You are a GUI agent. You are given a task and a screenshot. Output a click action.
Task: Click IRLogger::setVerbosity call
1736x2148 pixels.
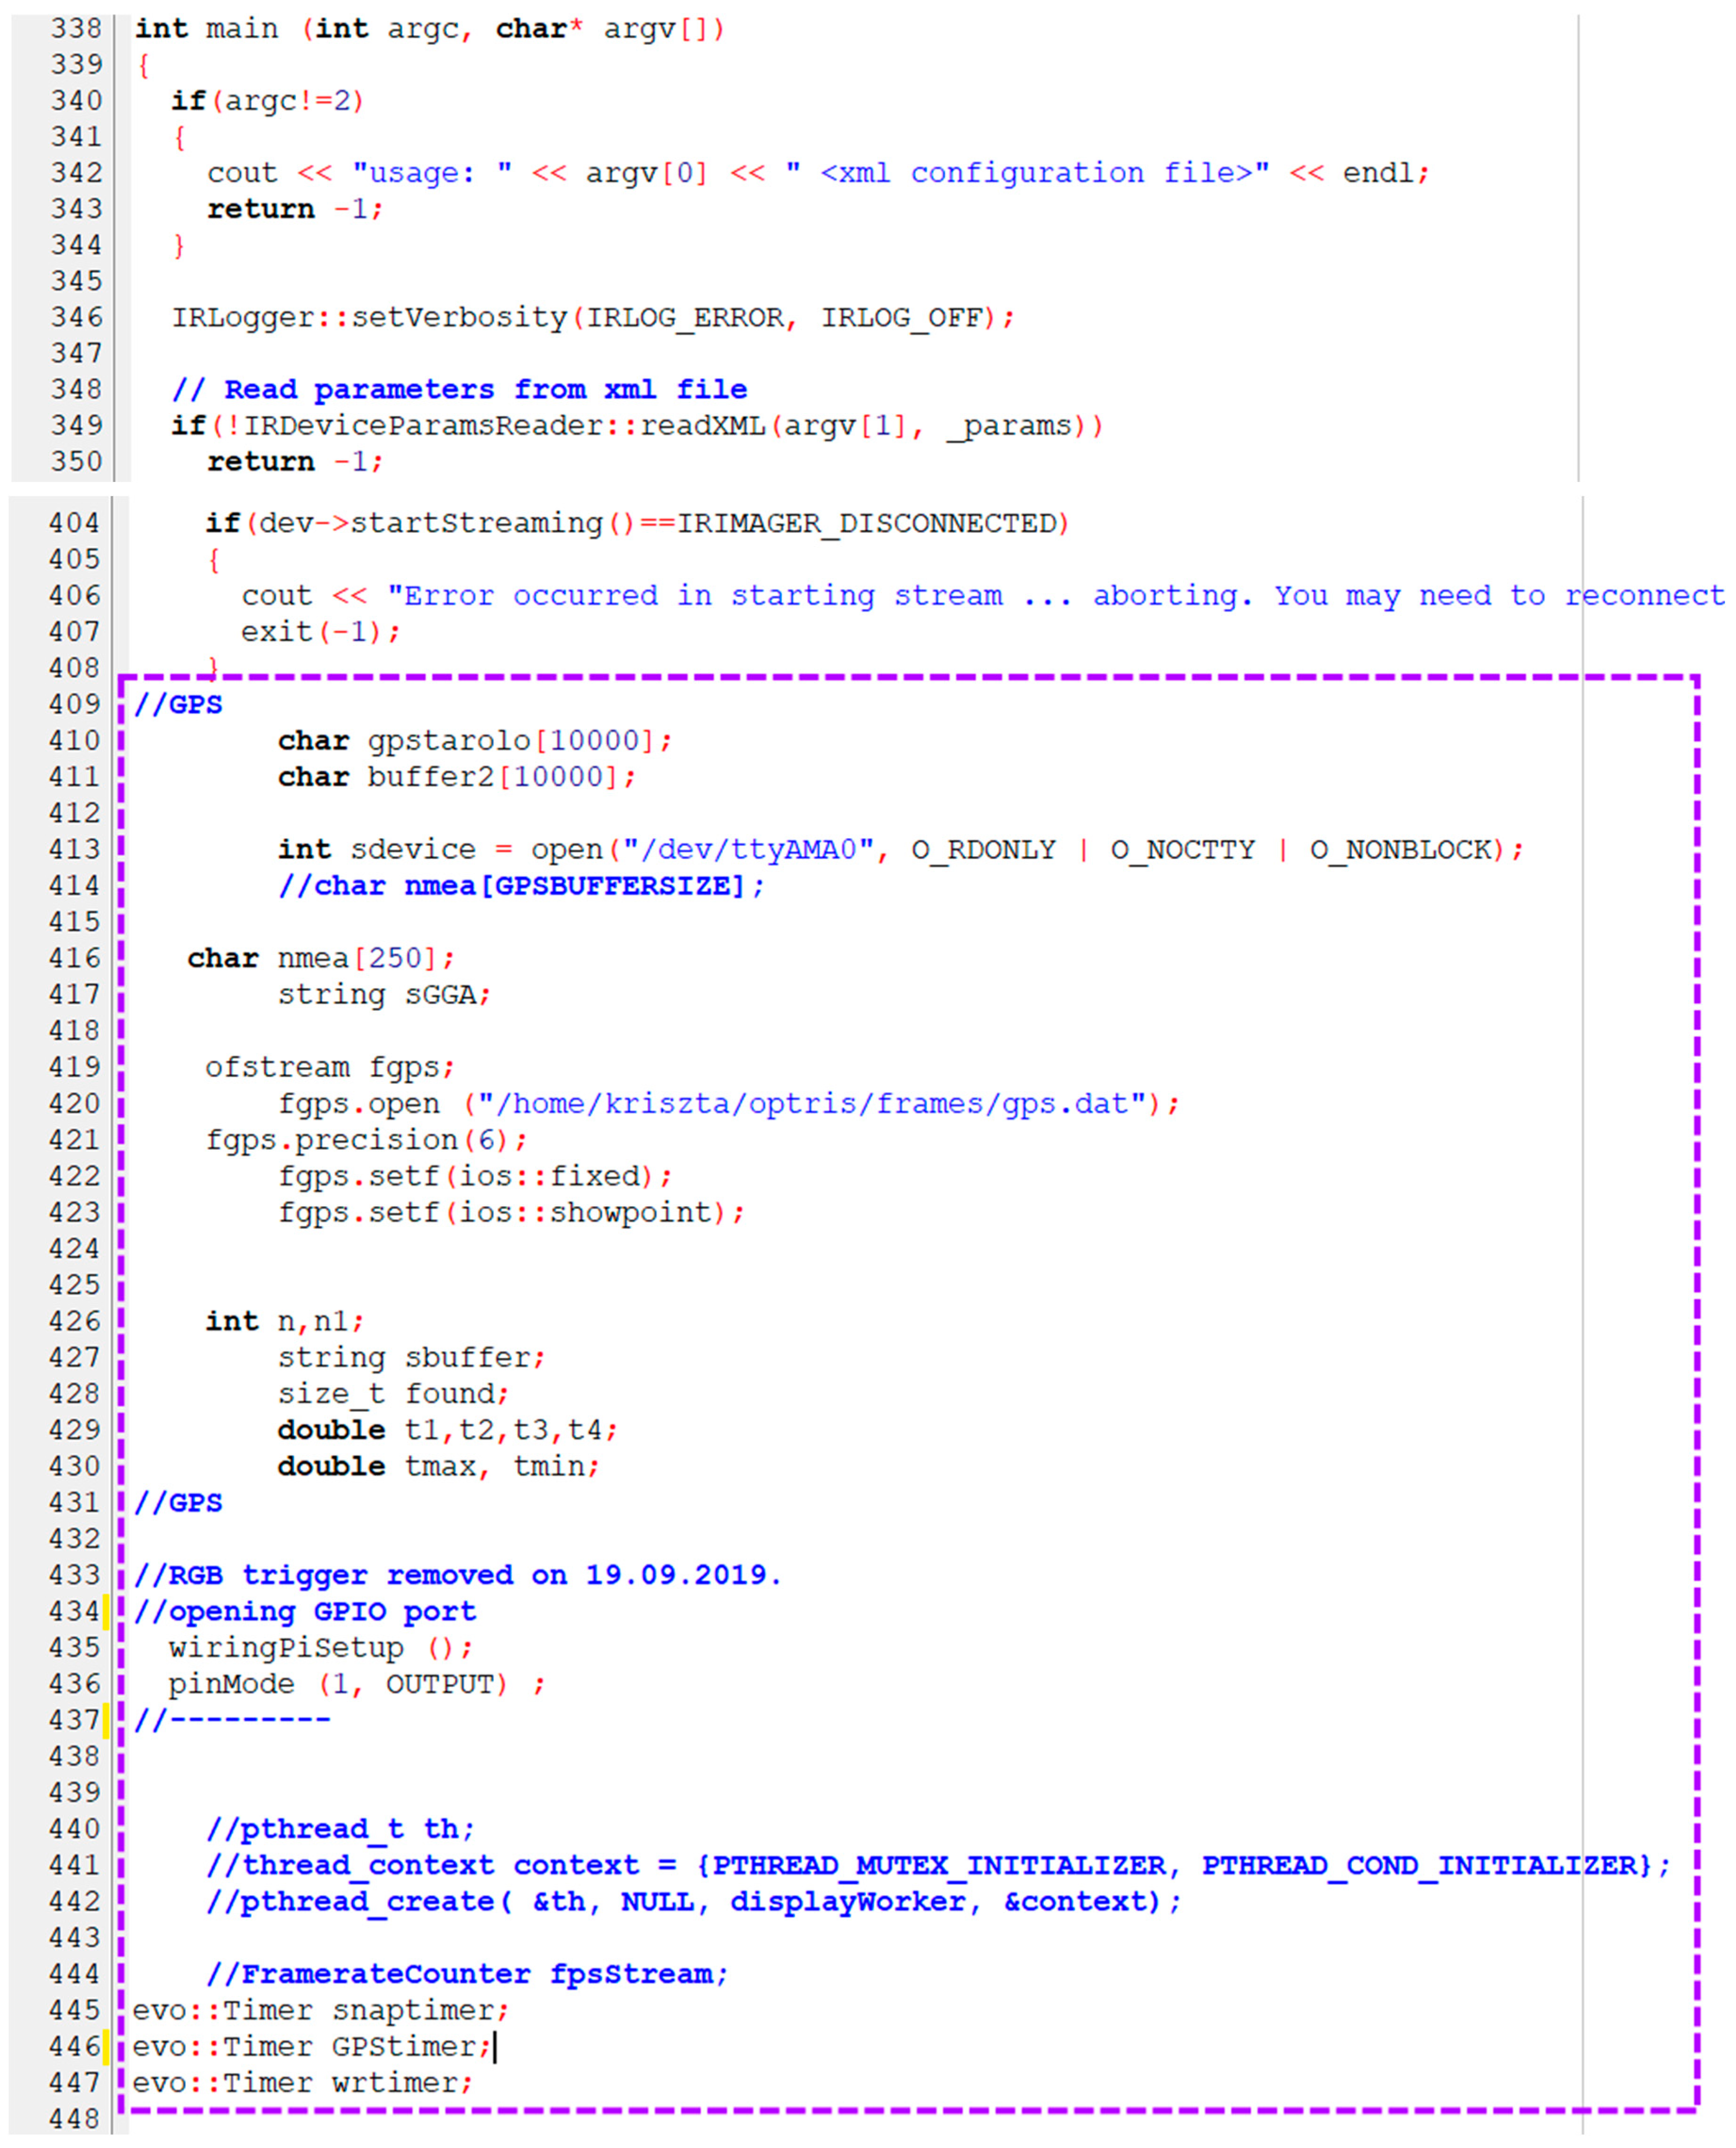tap(370, 317)
